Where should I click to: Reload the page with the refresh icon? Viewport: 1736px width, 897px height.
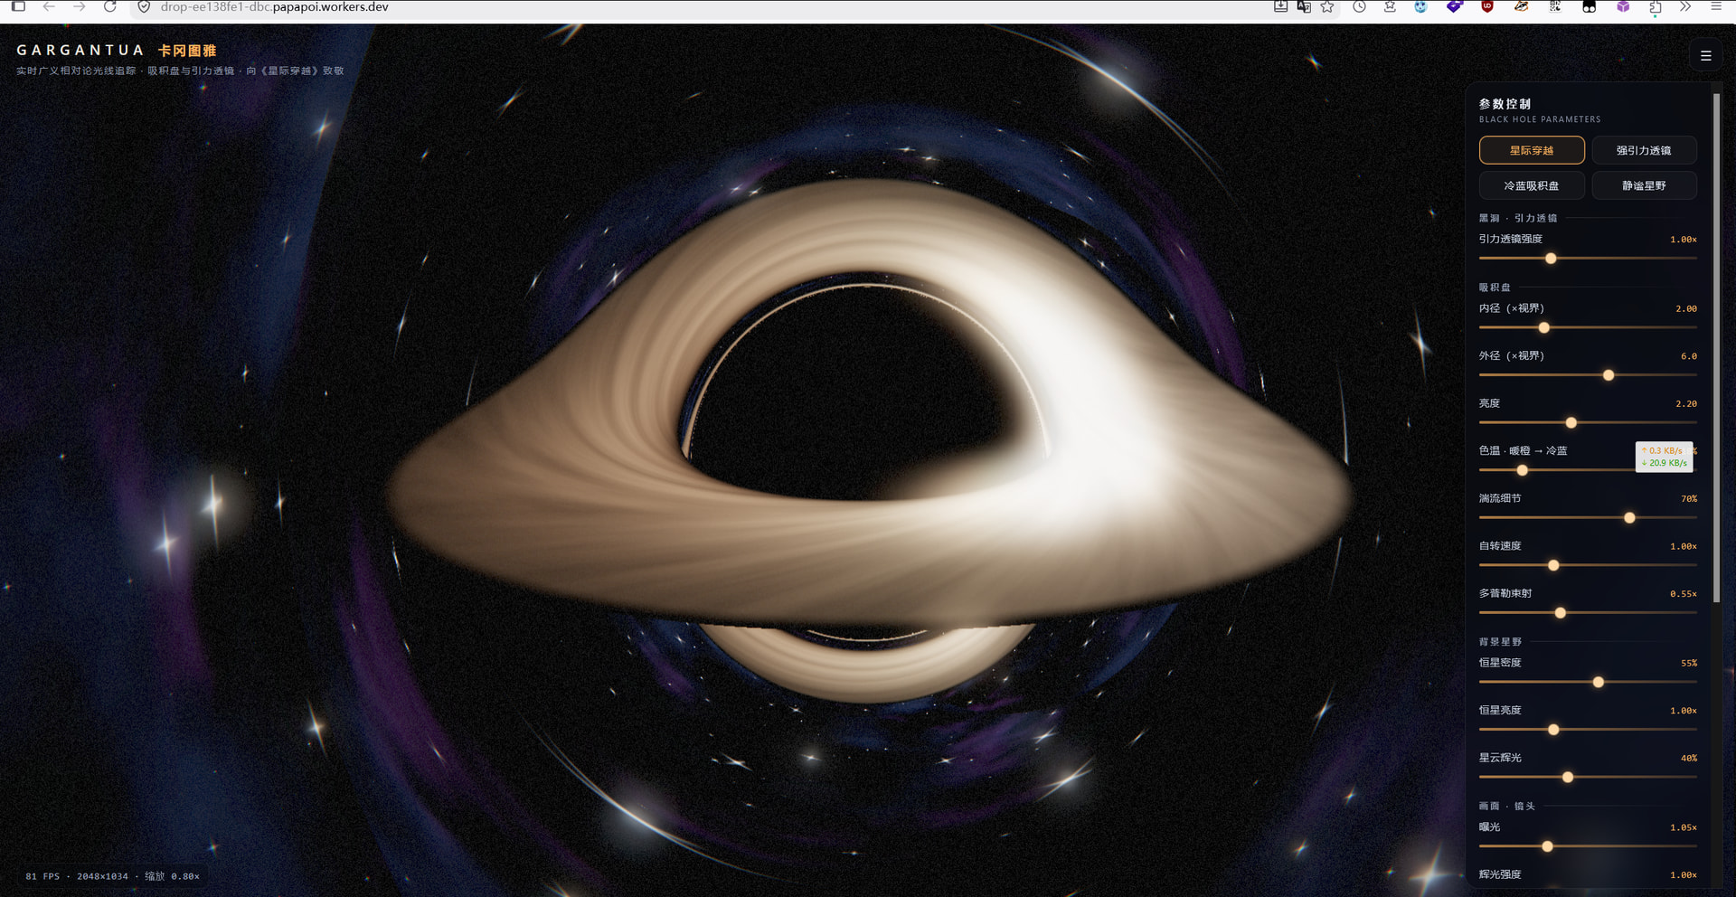[x=110, y=6]
